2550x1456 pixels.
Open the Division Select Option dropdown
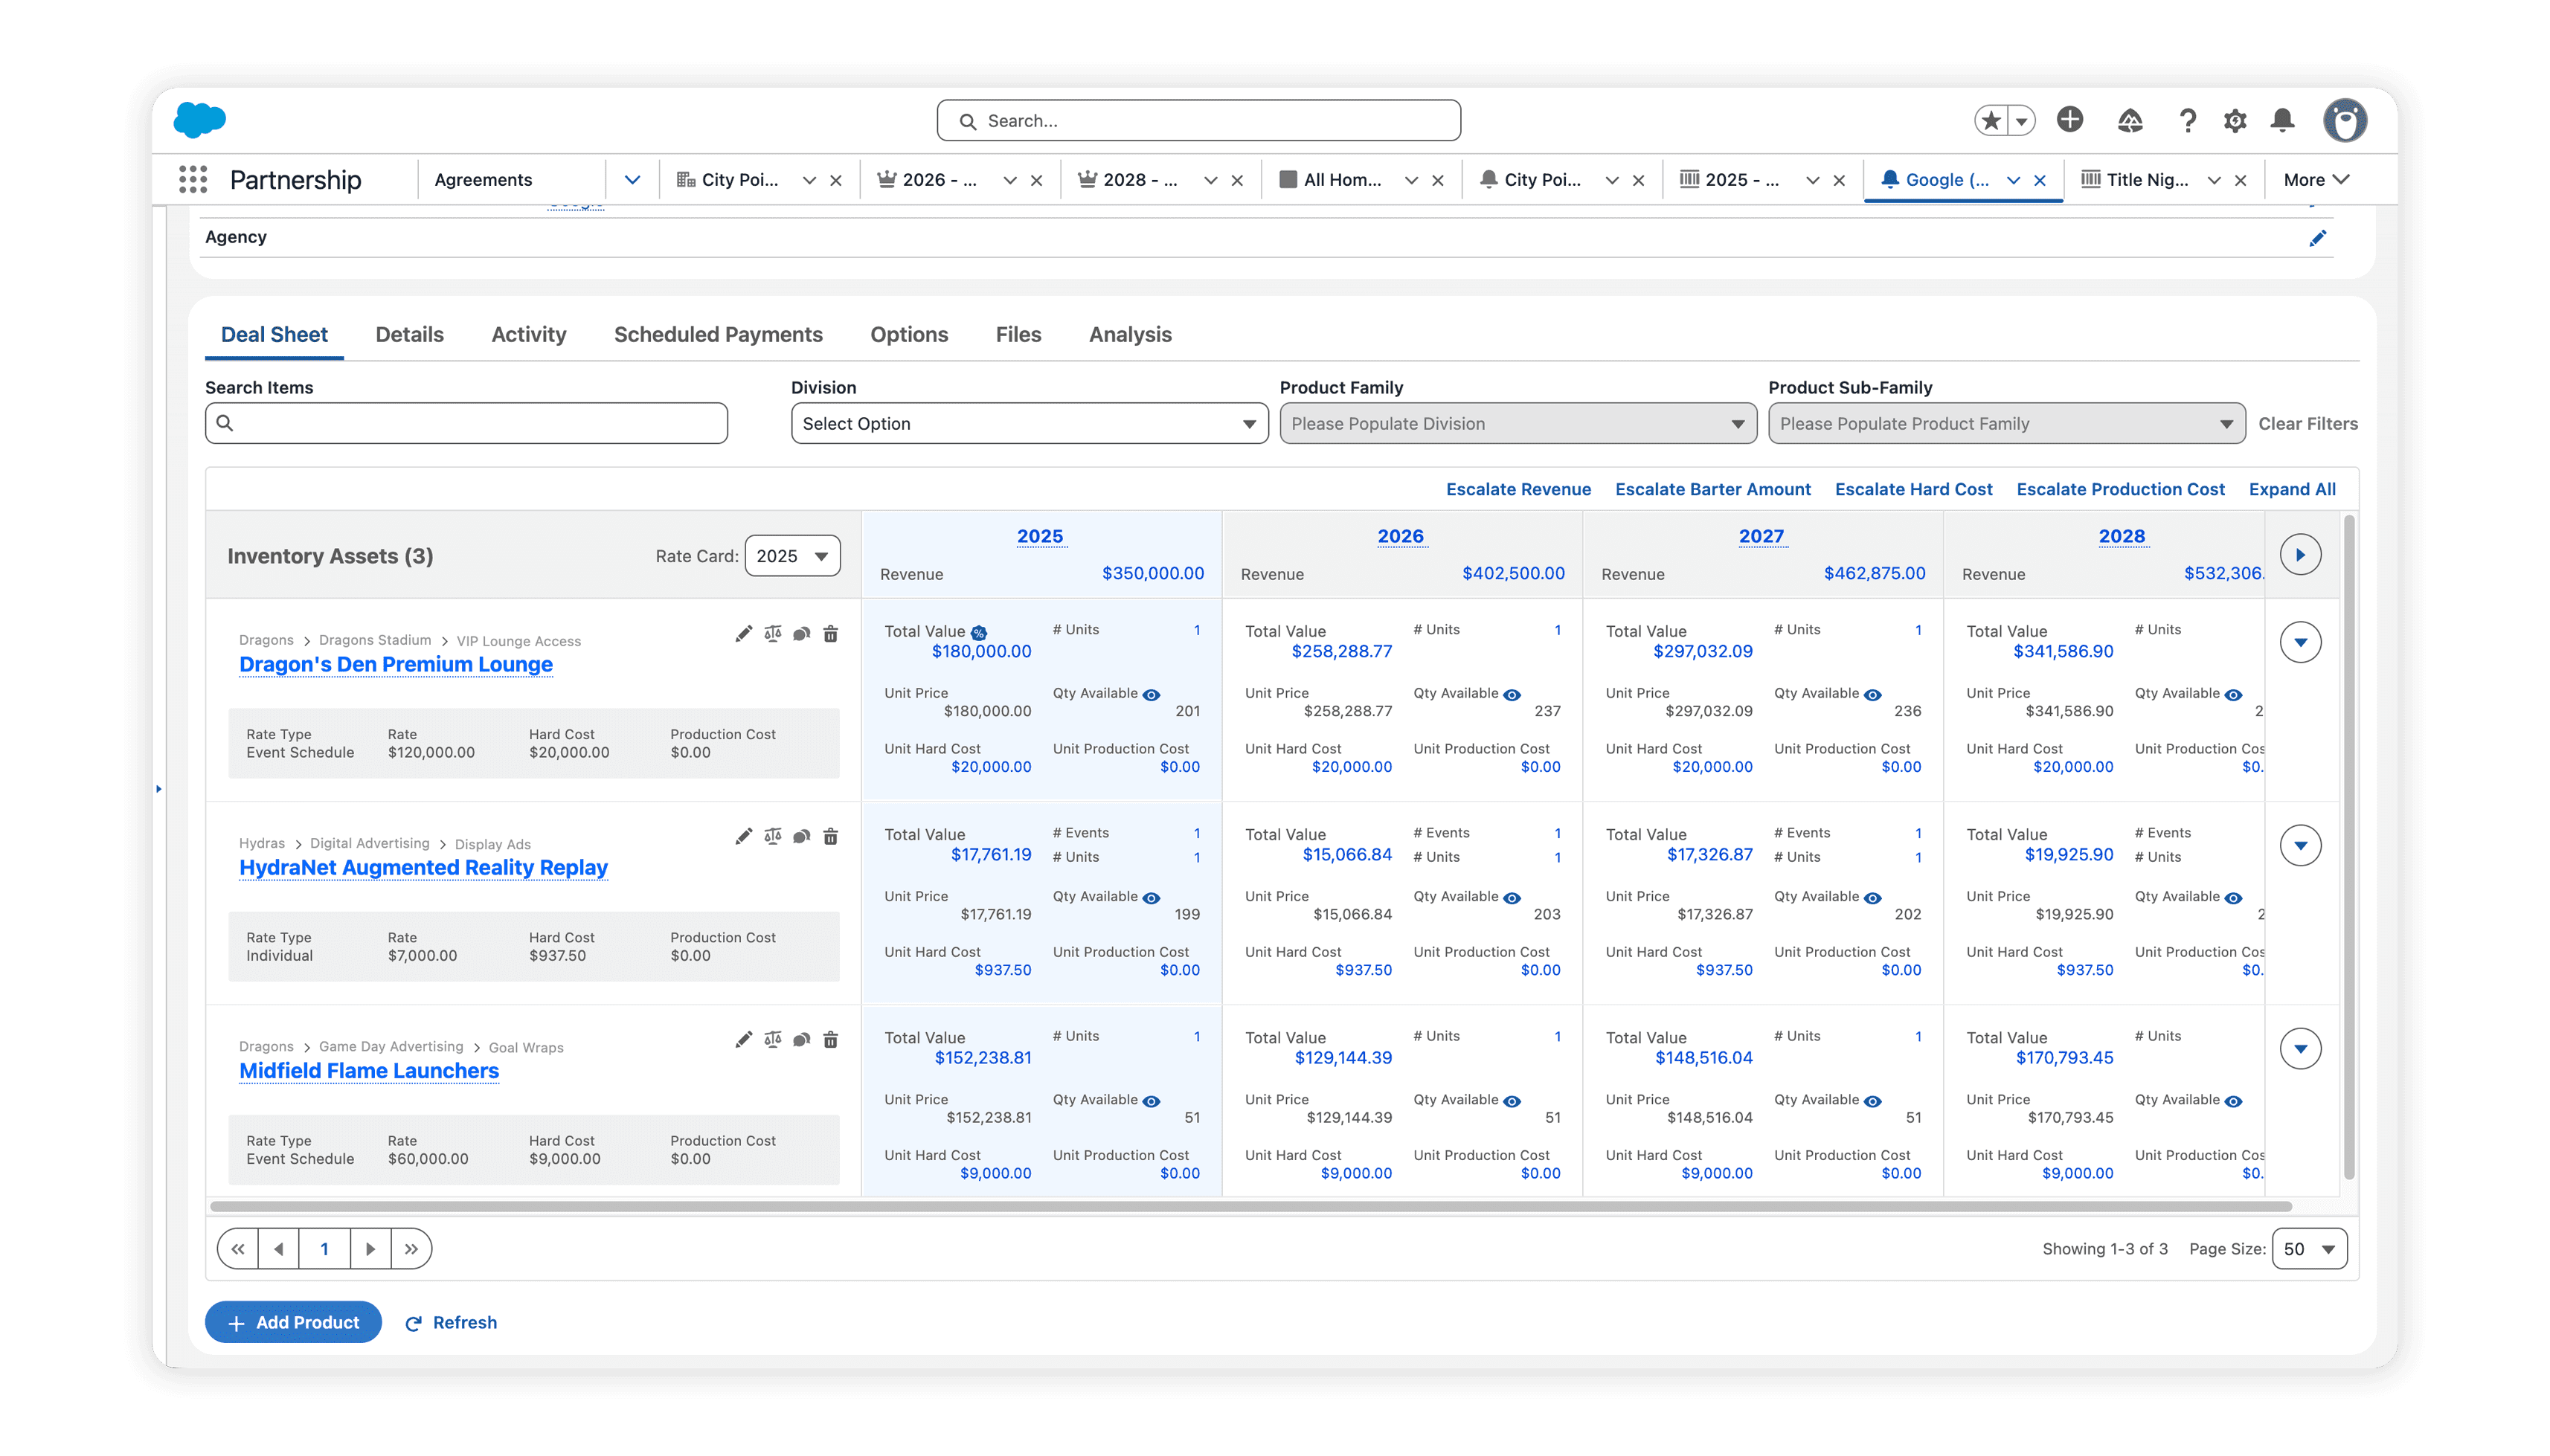coord(1028,424)
